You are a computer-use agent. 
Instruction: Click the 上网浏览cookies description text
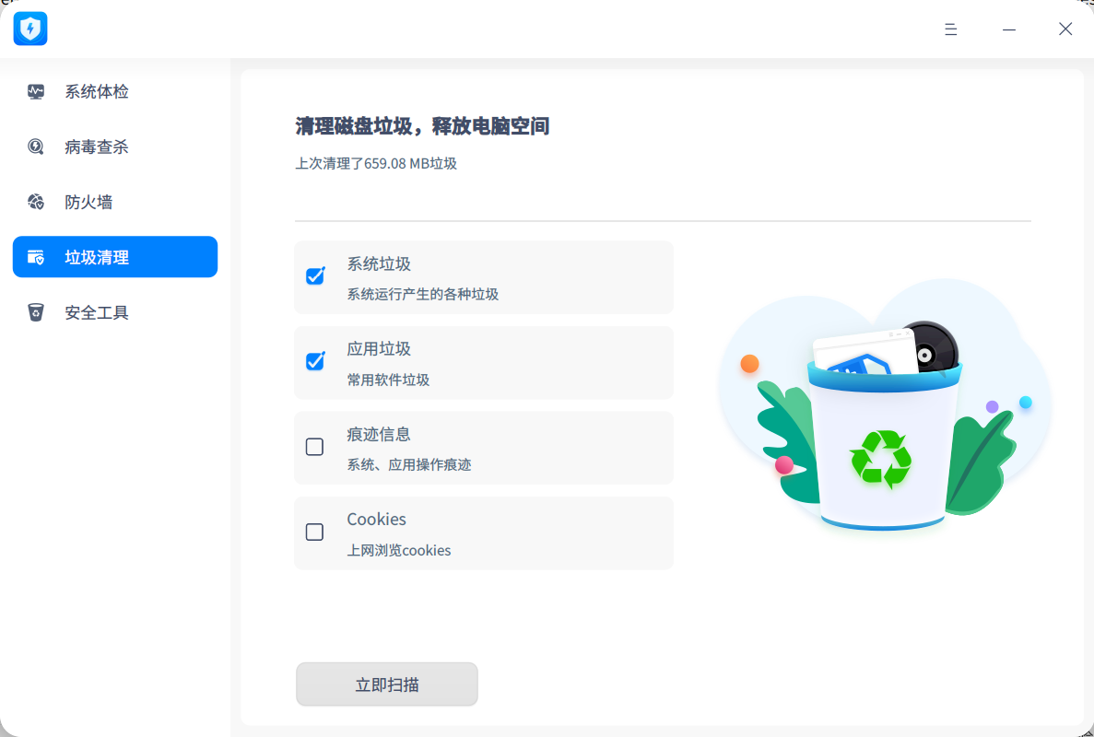click(399, 550)
